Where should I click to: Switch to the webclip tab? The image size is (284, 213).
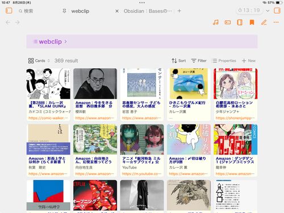80,11
